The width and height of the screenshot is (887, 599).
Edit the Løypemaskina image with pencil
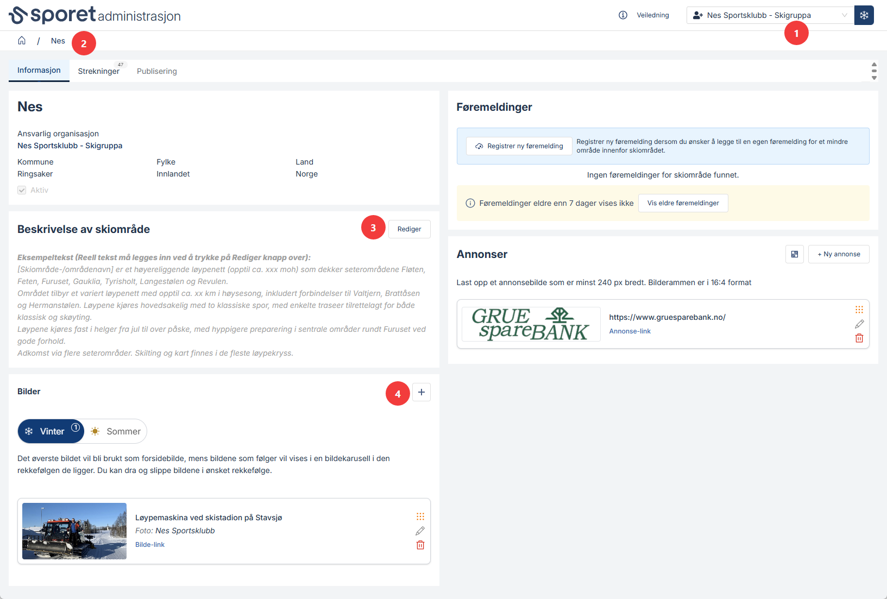click(x=420, y=531)
